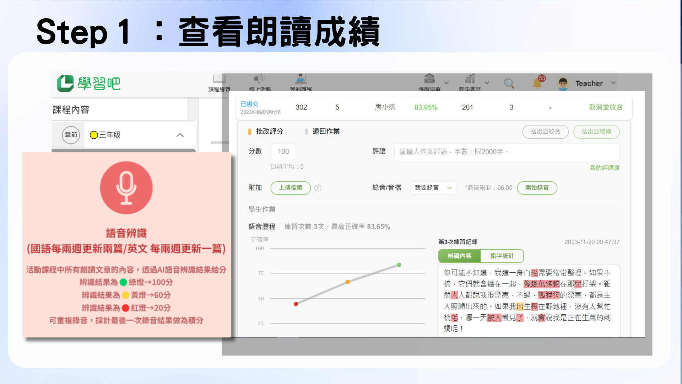Open the 學習吧 logo home link

point(89,84)
